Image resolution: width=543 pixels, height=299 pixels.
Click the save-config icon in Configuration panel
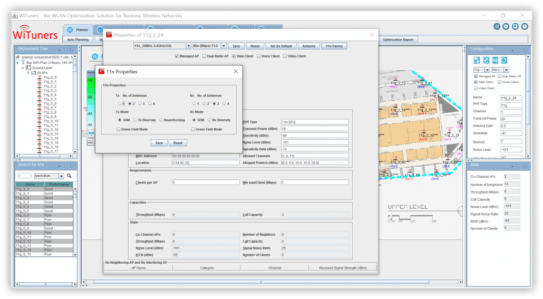pos(477,60)
